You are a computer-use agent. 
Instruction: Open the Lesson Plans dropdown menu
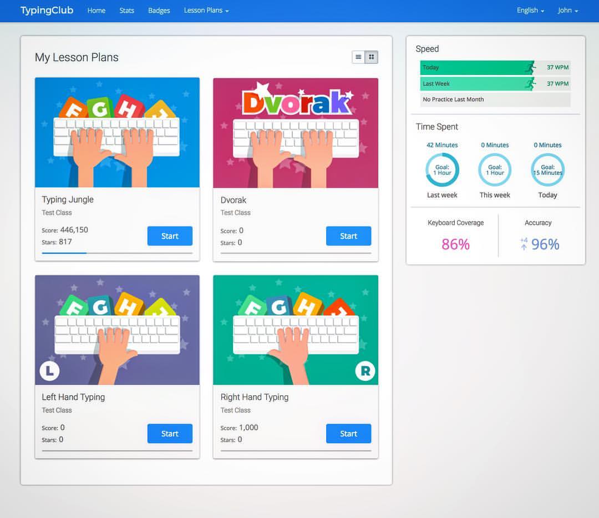coord(206,11)
